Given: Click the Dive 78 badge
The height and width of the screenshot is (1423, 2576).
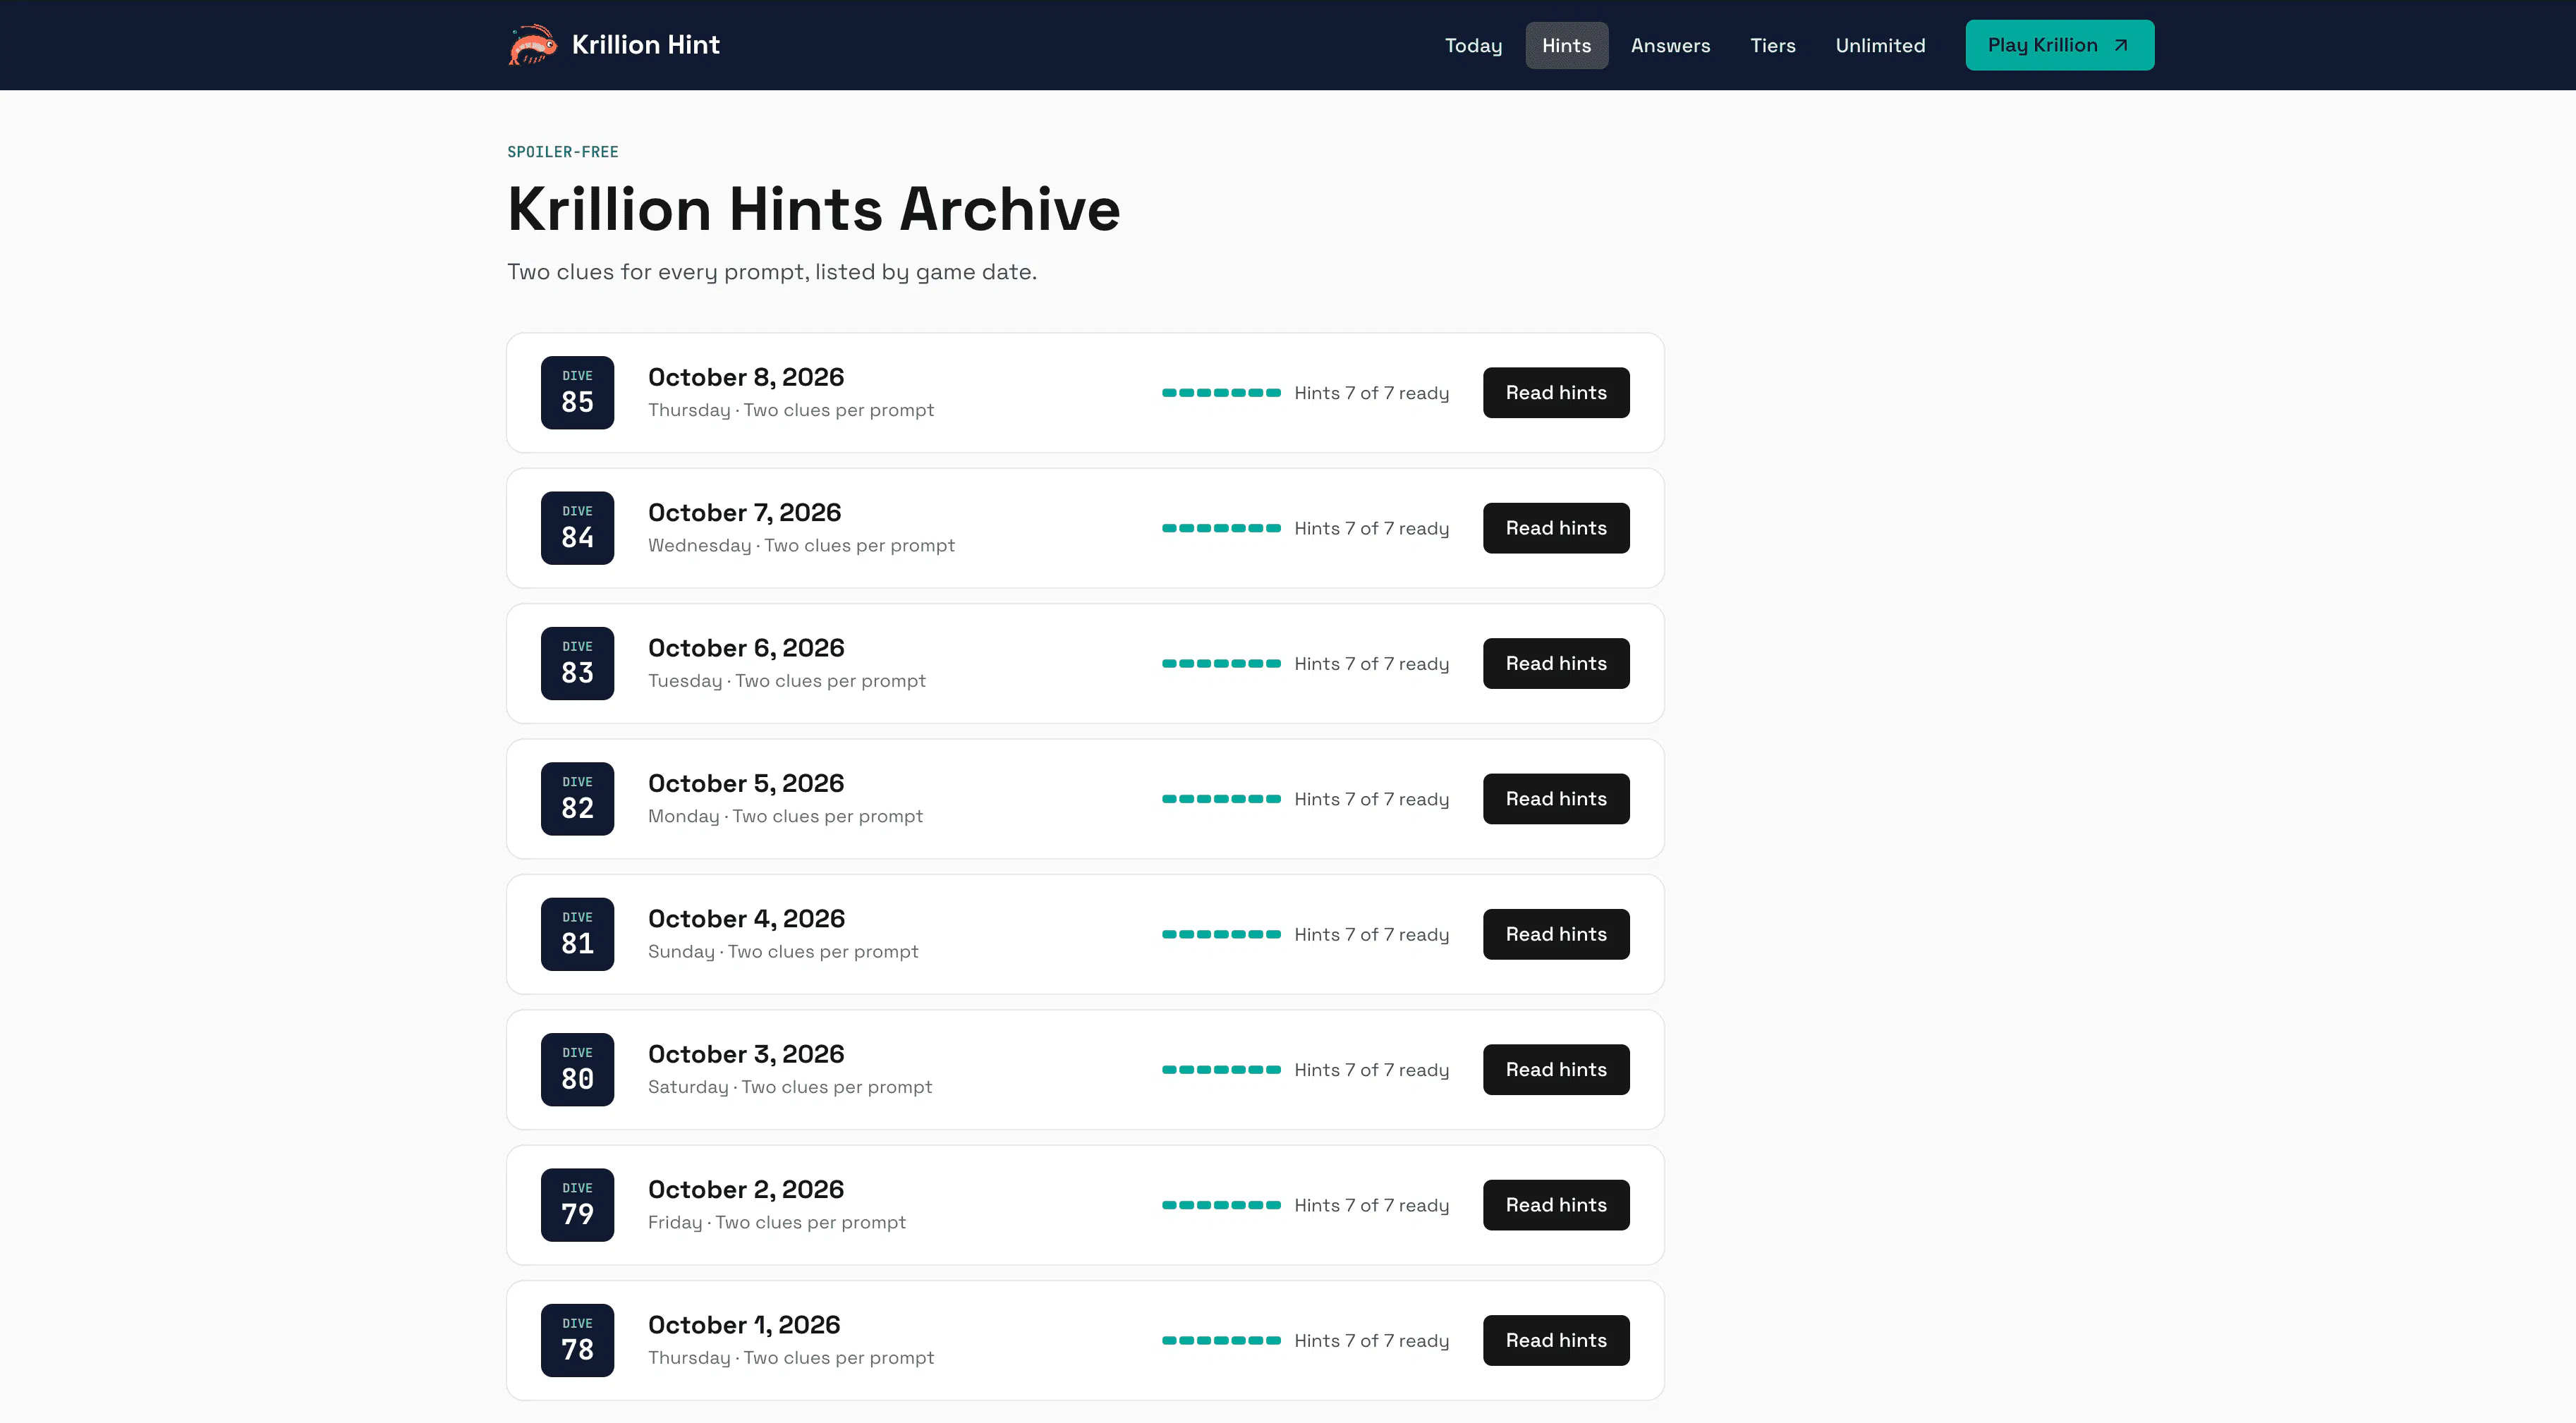Looking at the screenshot, I should (577, 1340).
